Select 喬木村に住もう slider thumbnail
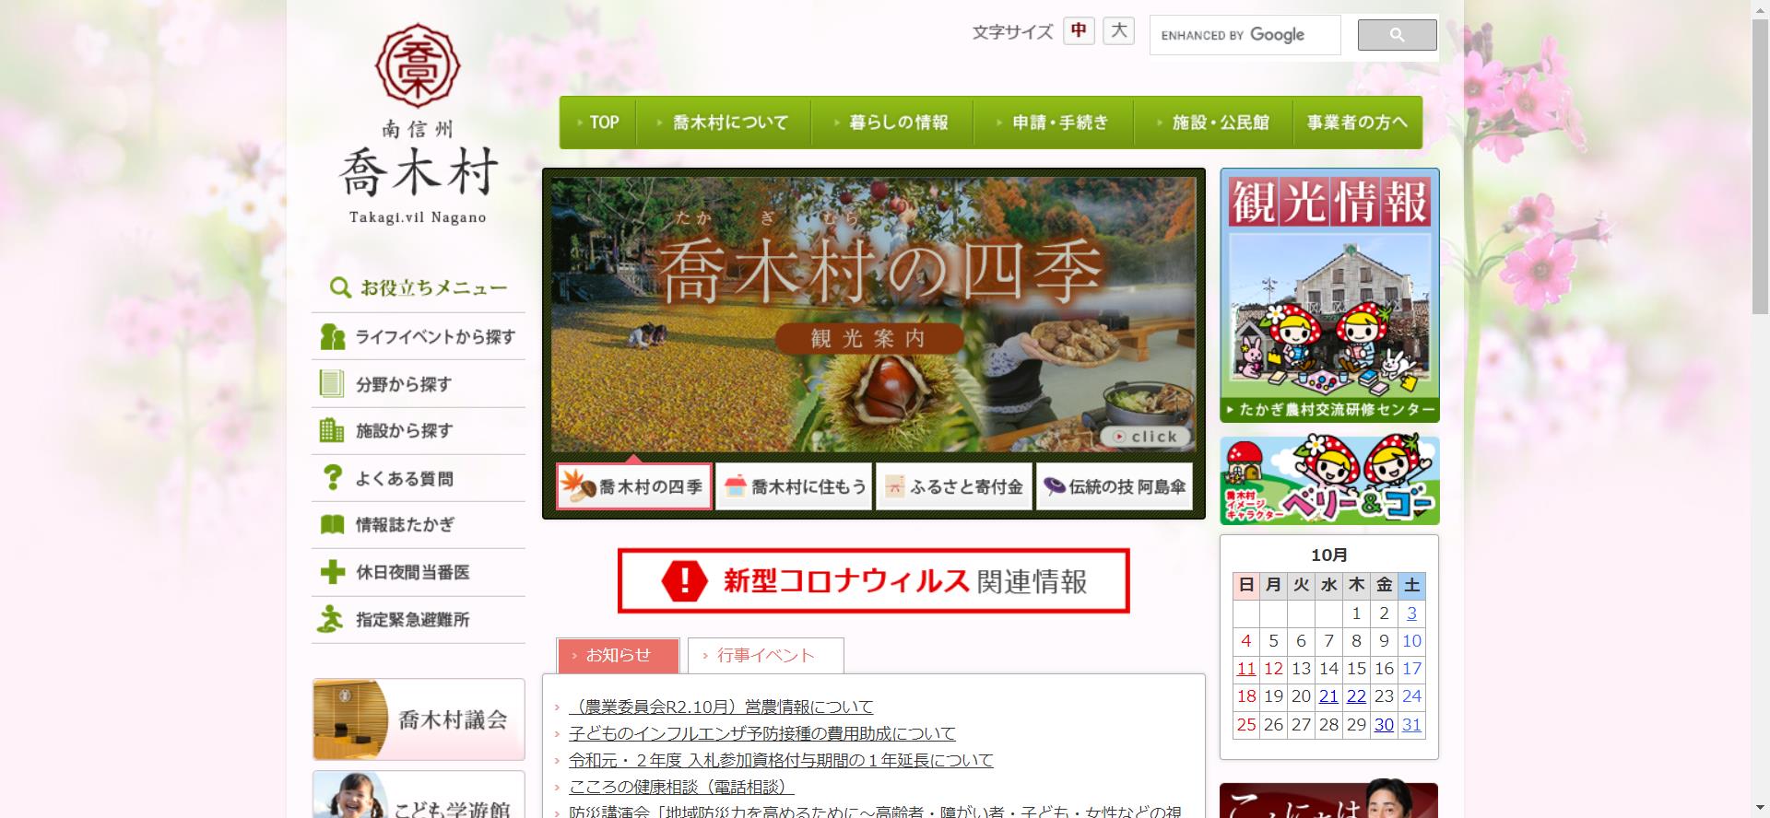This screenshot has height=818, width=1770. pyautogui.click(x=795, y=486)
